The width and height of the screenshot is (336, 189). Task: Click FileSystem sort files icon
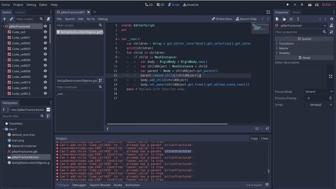(x=48, y=116)
